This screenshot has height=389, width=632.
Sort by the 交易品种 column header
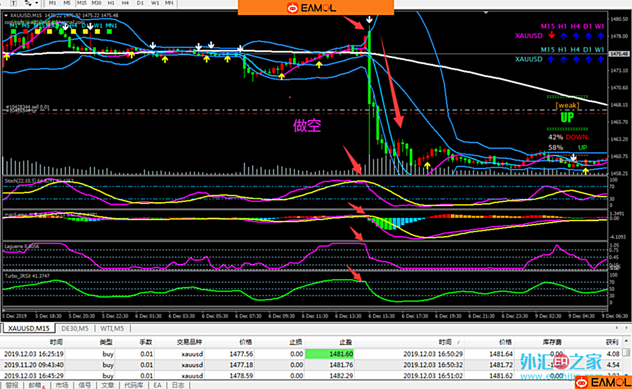coord(188,342)
